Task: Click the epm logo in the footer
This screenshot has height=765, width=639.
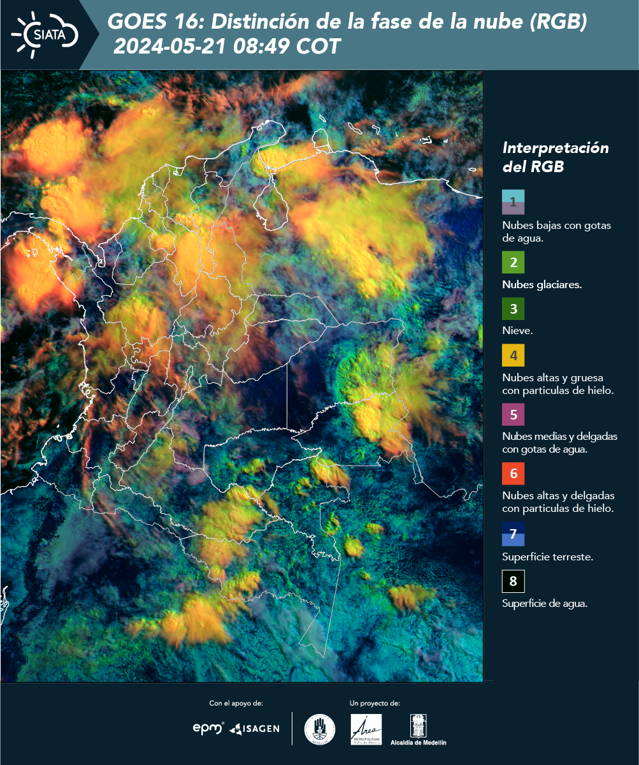Action: tap(209, 727)
